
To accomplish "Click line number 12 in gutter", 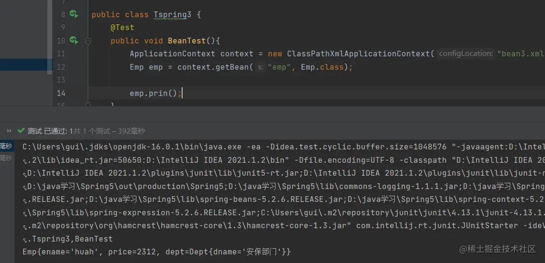I will (x=61, y=67).
